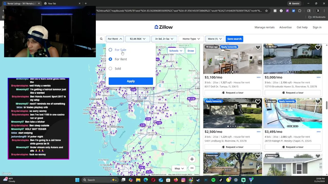Screen dimensions: 328x184
Task: Click the listings vertical scrollbar thumb
Action: pyautogui.click(x=326, y=105)
